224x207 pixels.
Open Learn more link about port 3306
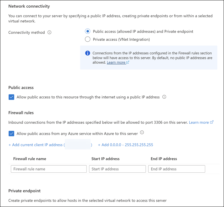point(198,122)
